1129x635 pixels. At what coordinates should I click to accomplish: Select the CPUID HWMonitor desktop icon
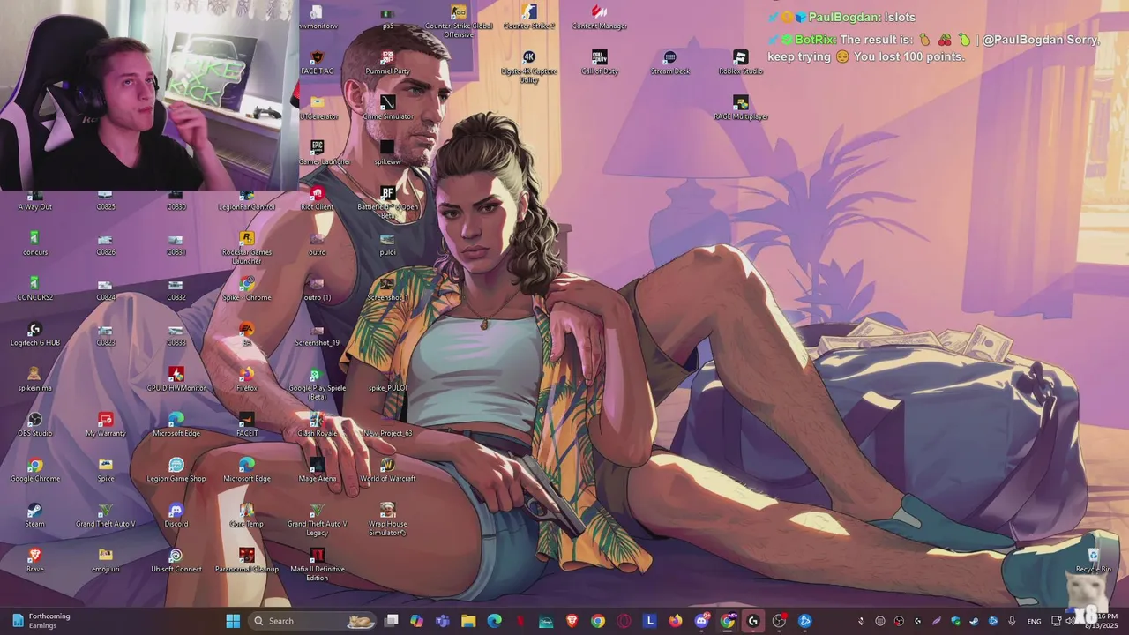pyautogui.click(x=176, y=379)
